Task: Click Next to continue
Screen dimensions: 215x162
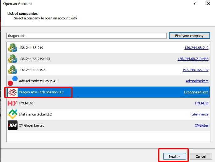Action: click(175, 156)
